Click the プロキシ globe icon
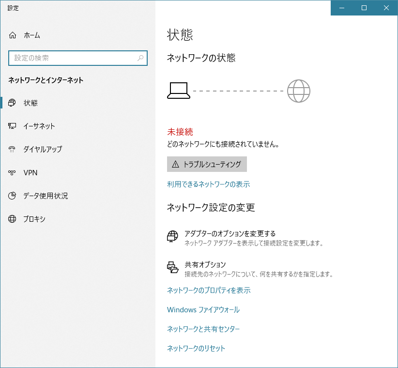 tap(12, 219)
